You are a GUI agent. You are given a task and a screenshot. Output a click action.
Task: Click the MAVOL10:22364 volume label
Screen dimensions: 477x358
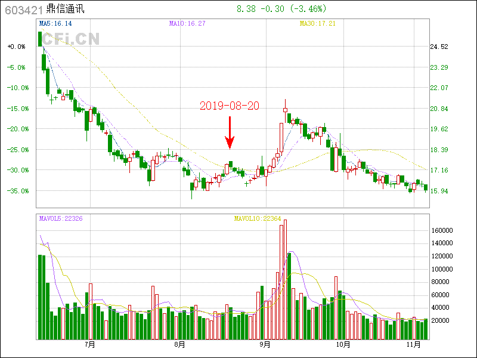[258, 218]
